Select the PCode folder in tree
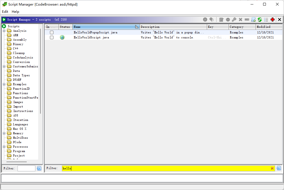This screenshot has width=284, height=190. pos(17,142)
